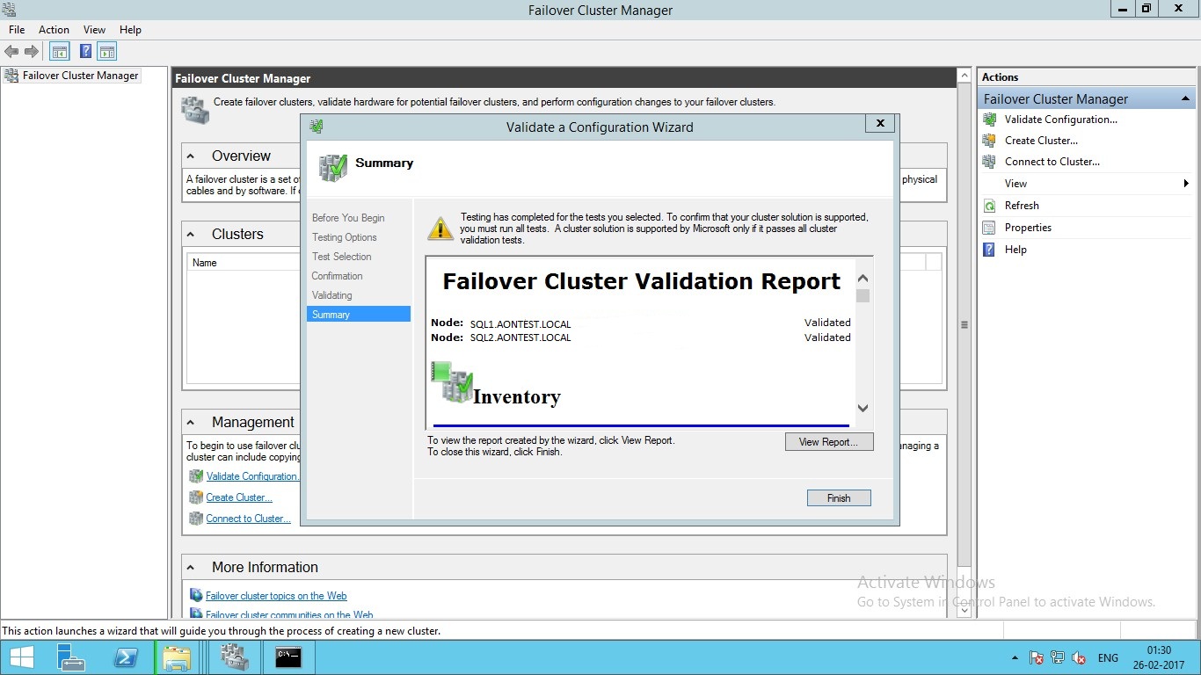Screen dimensions: 1201x675
Task: Open Validate Configuration in Actions pane
Action: [x=1061, y=120]
